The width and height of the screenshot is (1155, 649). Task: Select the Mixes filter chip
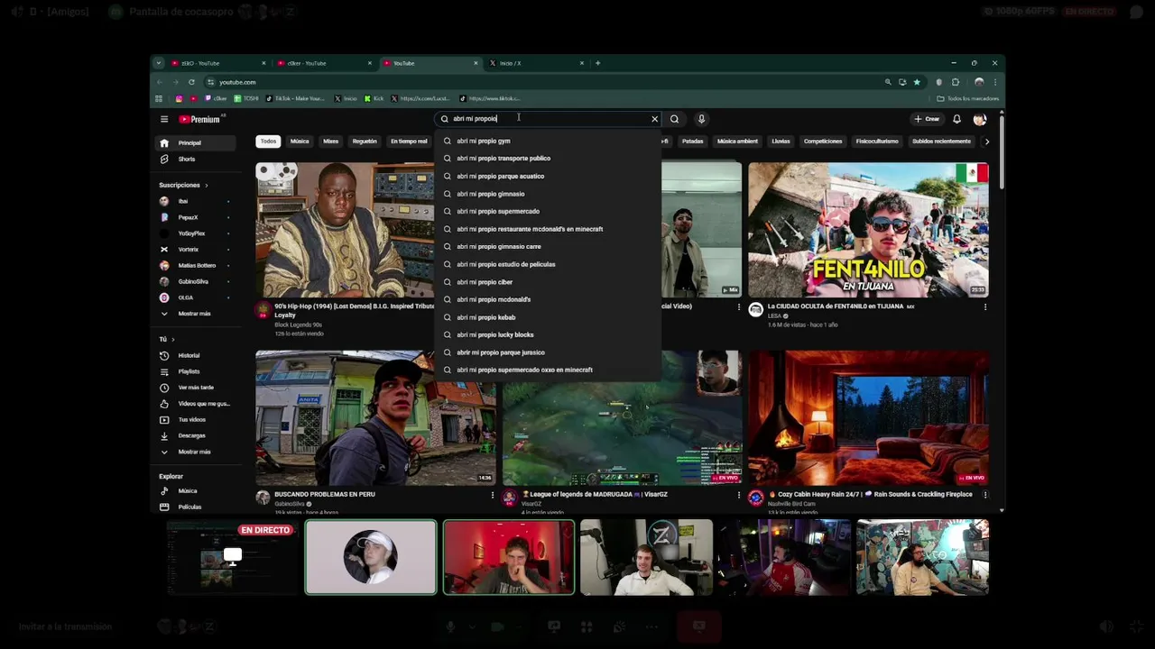331,142
